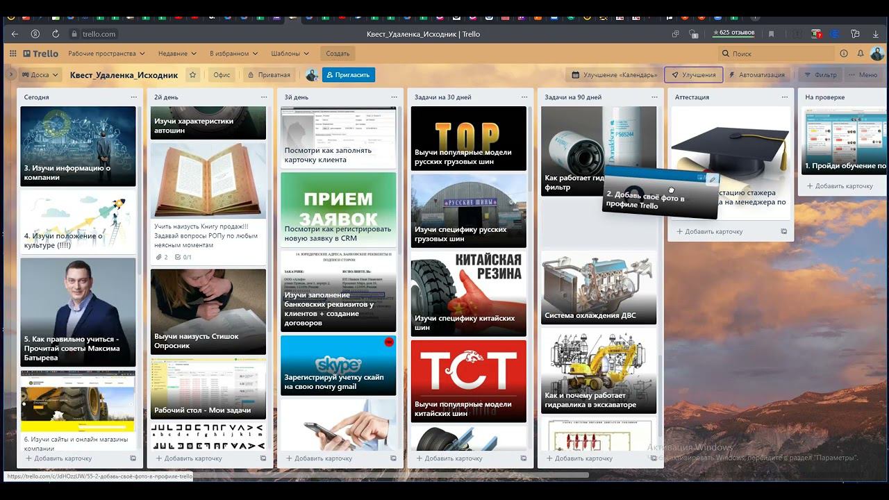Click the Пригласить button
Screen dimensions: 889x500
(348, 75)
